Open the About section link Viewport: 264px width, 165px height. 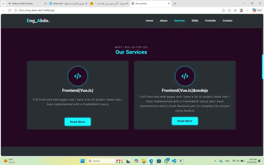click(x=163, y=21)
